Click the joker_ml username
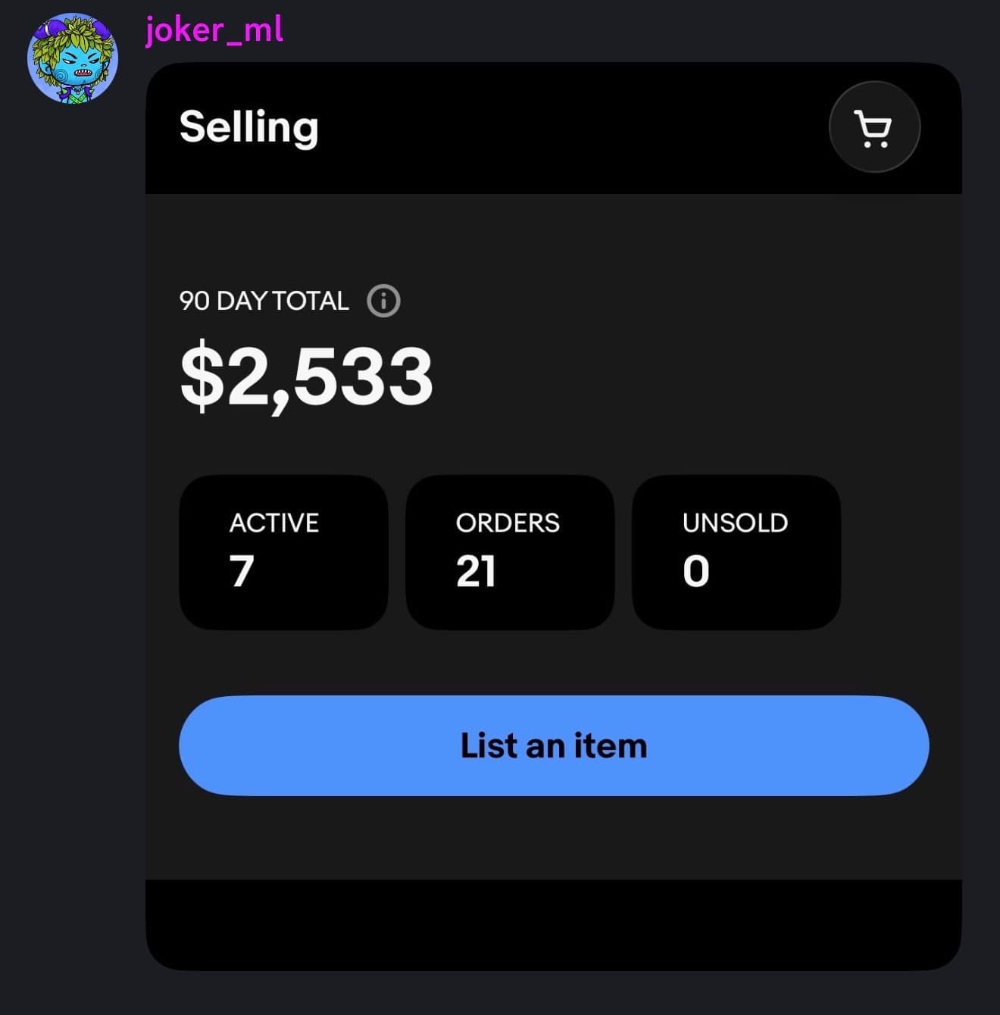Viewport: 1000px width, 1015px height. tap(214, 30)
